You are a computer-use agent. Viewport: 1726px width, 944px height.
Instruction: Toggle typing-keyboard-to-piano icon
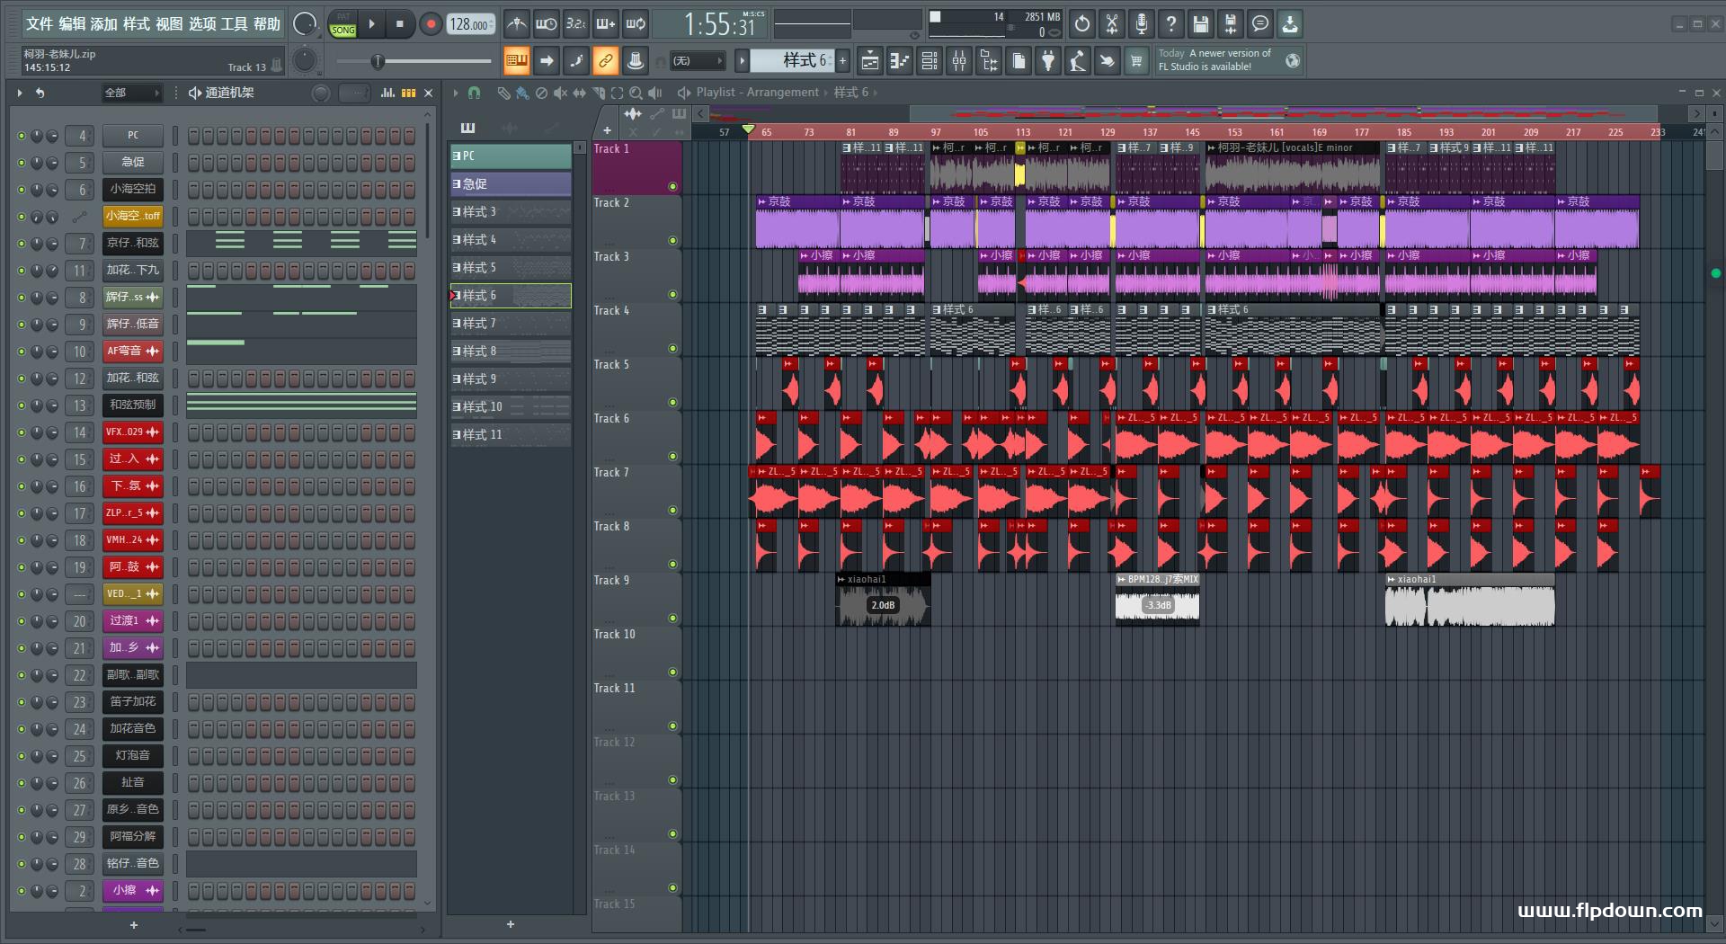[x=516, y=61]
